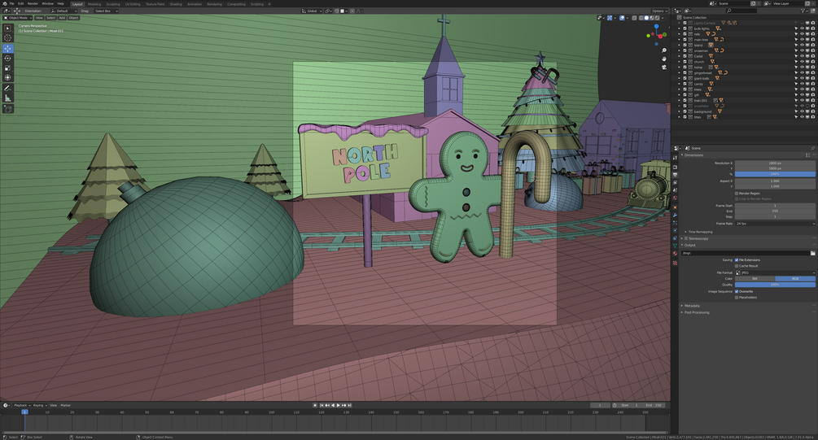Click the play animation button
This screenshot has width=818, height=440.
point(338,405)
